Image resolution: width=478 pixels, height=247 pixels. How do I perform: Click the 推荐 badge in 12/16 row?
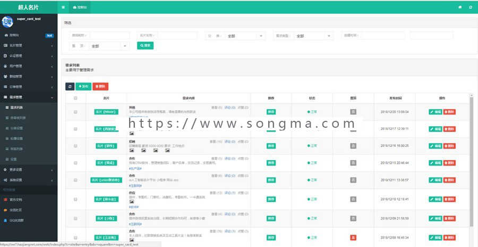(271, 146)
